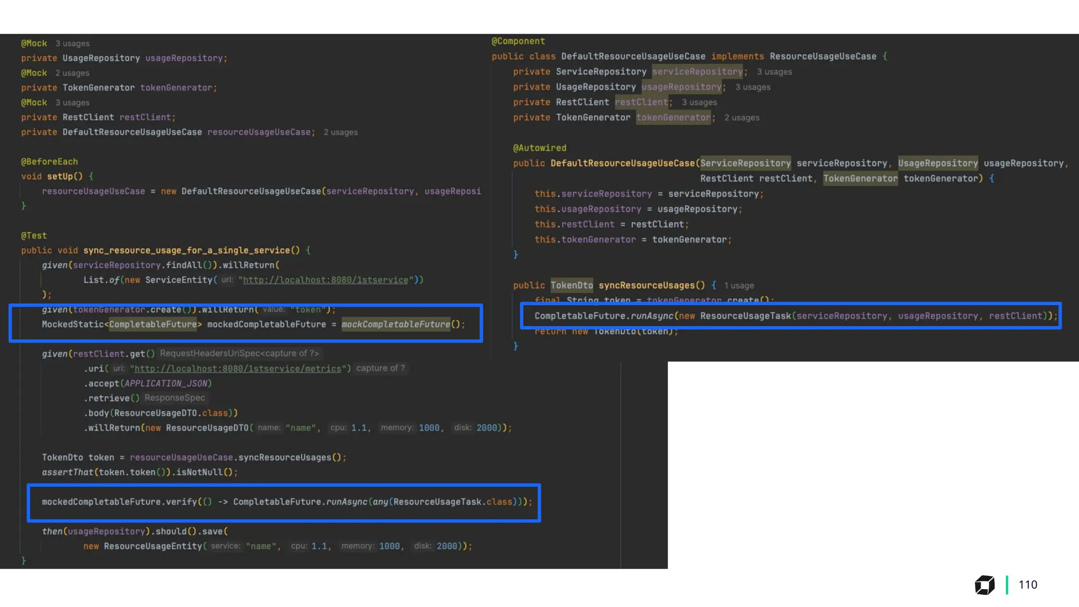1079x607 pixels.
Task: Click 2 usages hint after resourceUsageUseCase field
Action: point(340,132)
